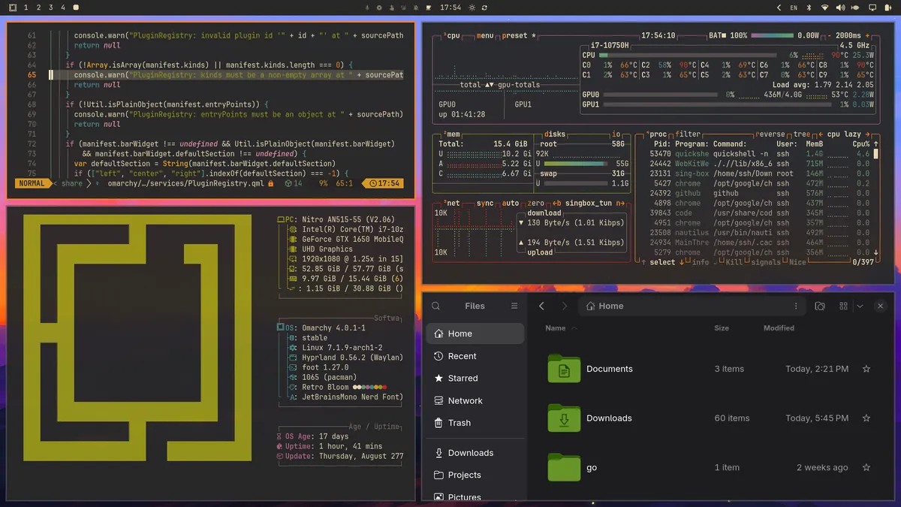The height and width of the screenshot is (507, 901).
Task: Open the btop menu option
Action: pyautogui.click(x=484, y=35)
